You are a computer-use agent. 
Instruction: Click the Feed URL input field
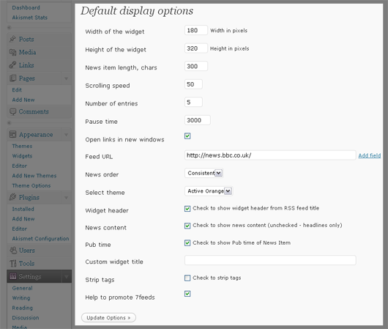270,155
